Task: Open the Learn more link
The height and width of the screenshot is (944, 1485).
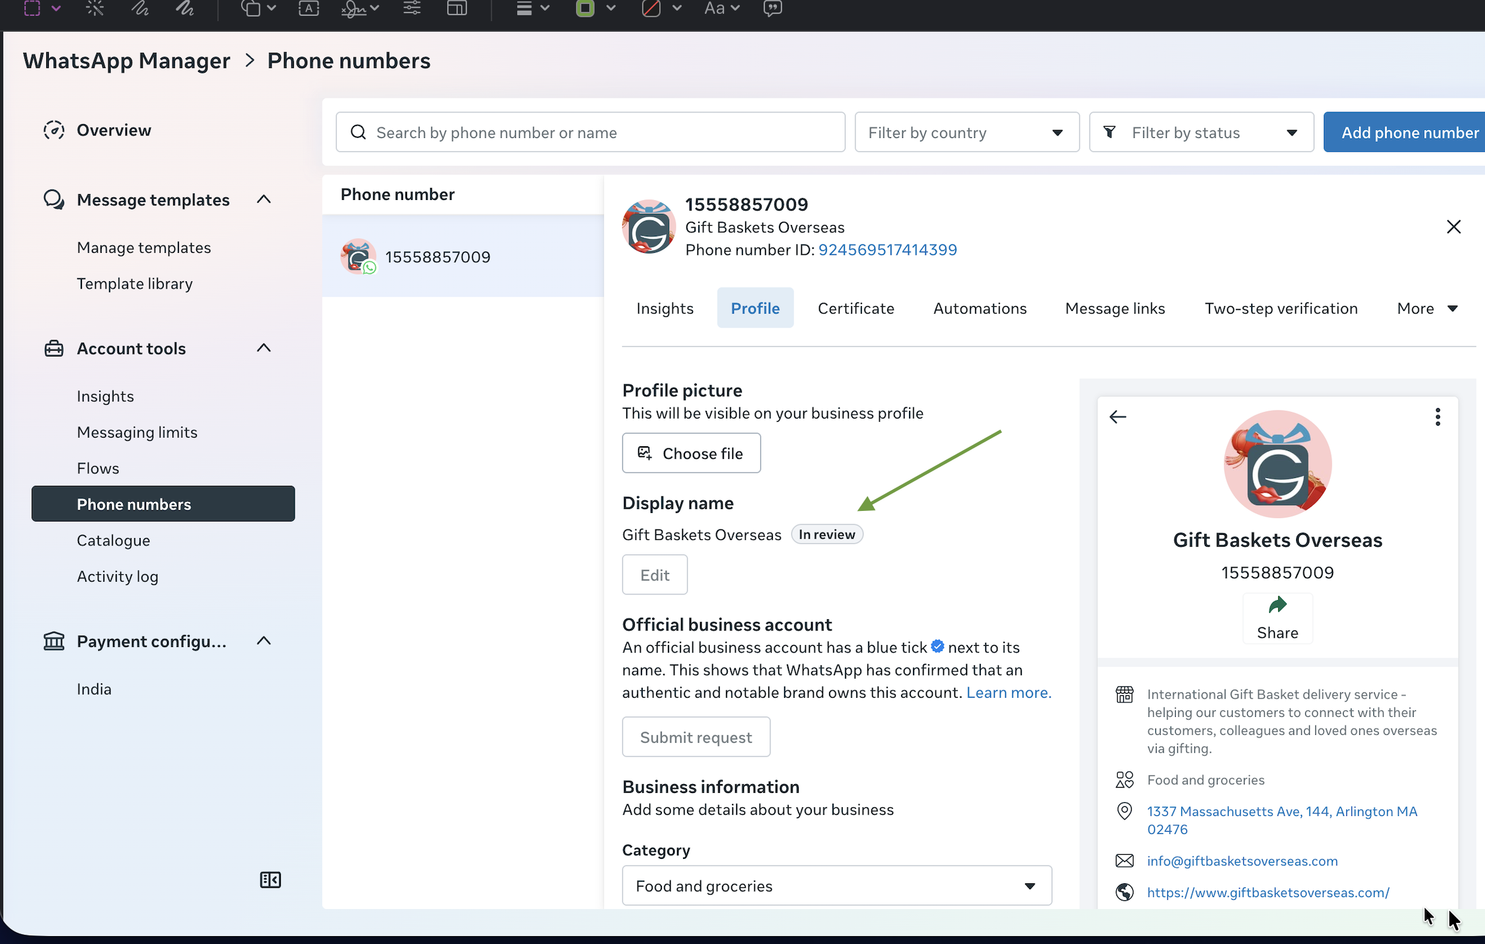Action: click(1009, 692)
